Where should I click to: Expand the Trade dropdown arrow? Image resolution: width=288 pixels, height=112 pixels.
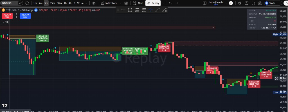[280, 3]
